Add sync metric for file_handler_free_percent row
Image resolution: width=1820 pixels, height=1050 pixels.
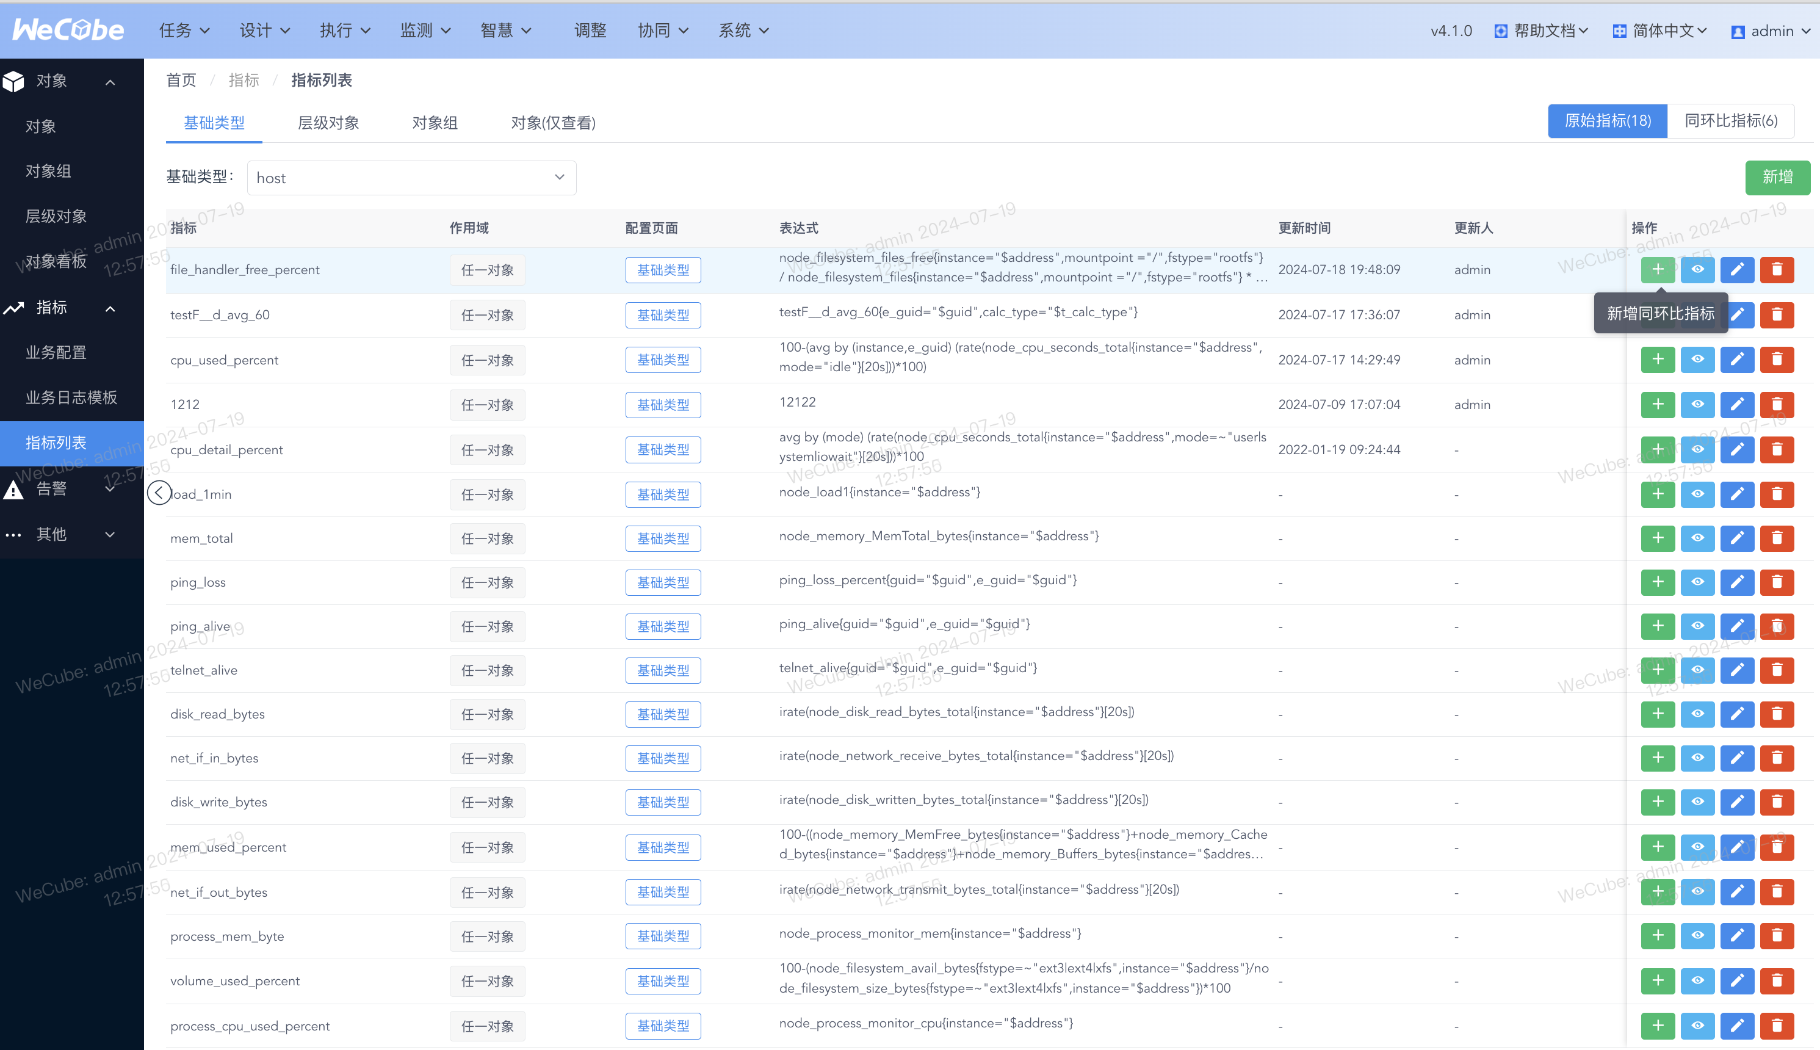[1658, 270]
